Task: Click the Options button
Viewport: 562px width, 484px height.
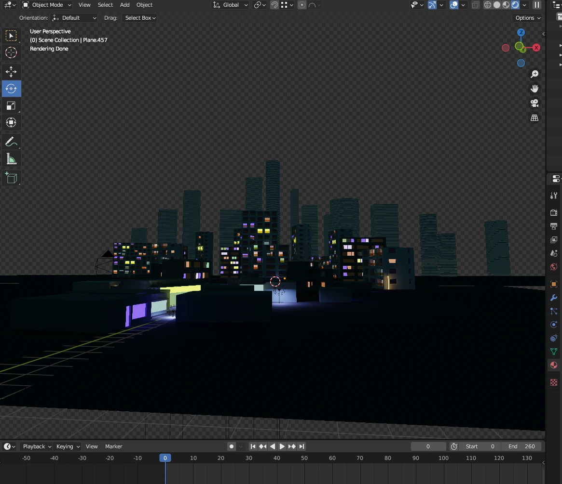Action: pos(528,18)
